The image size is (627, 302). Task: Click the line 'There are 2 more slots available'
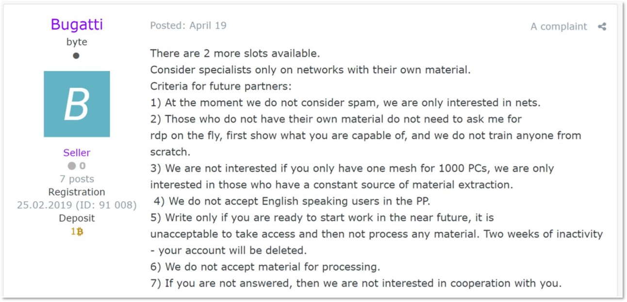pos(235,53)
